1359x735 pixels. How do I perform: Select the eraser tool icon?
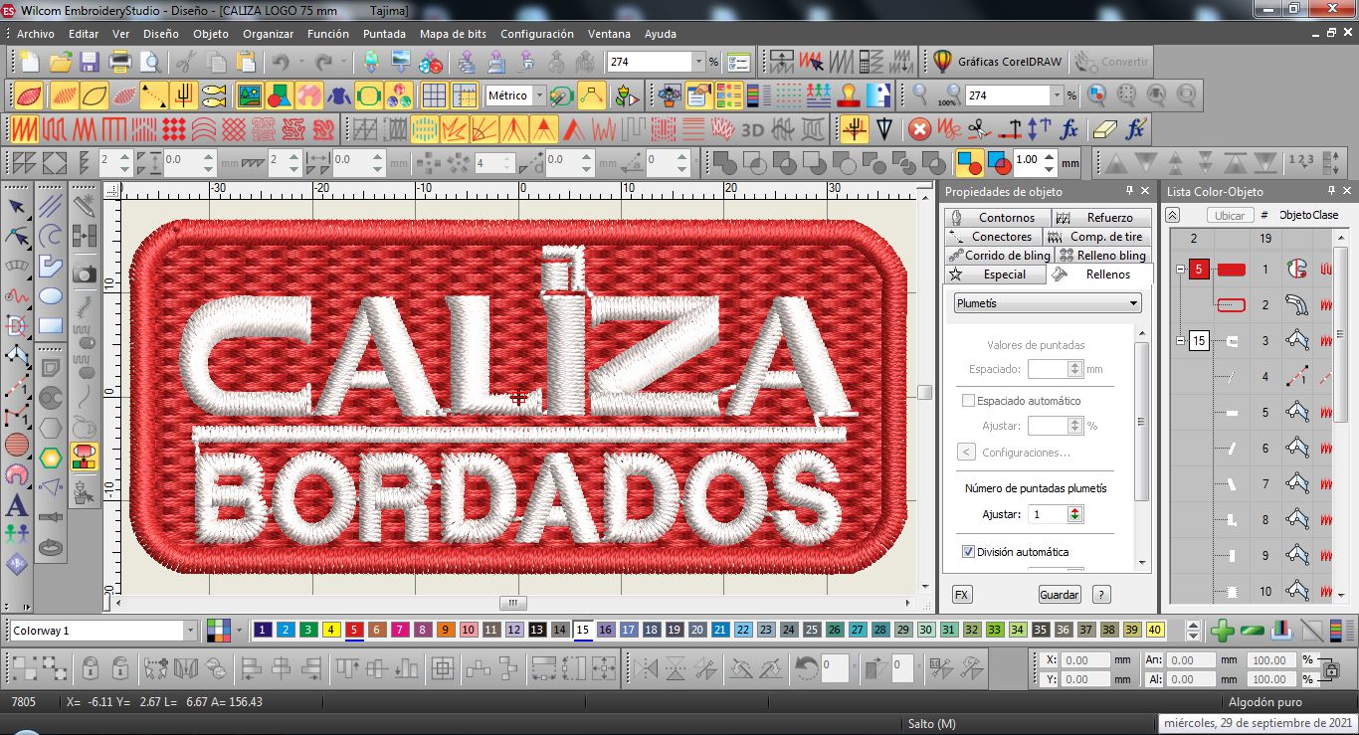(x=1104, y=129)
